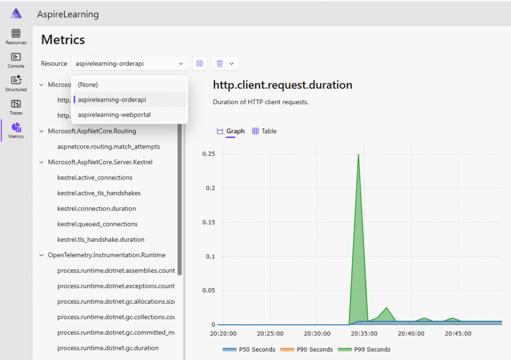Select kestrel.tls_handshake.duration metric
Image resolution: width=511 pixels, height=360 pixels.
101,239
